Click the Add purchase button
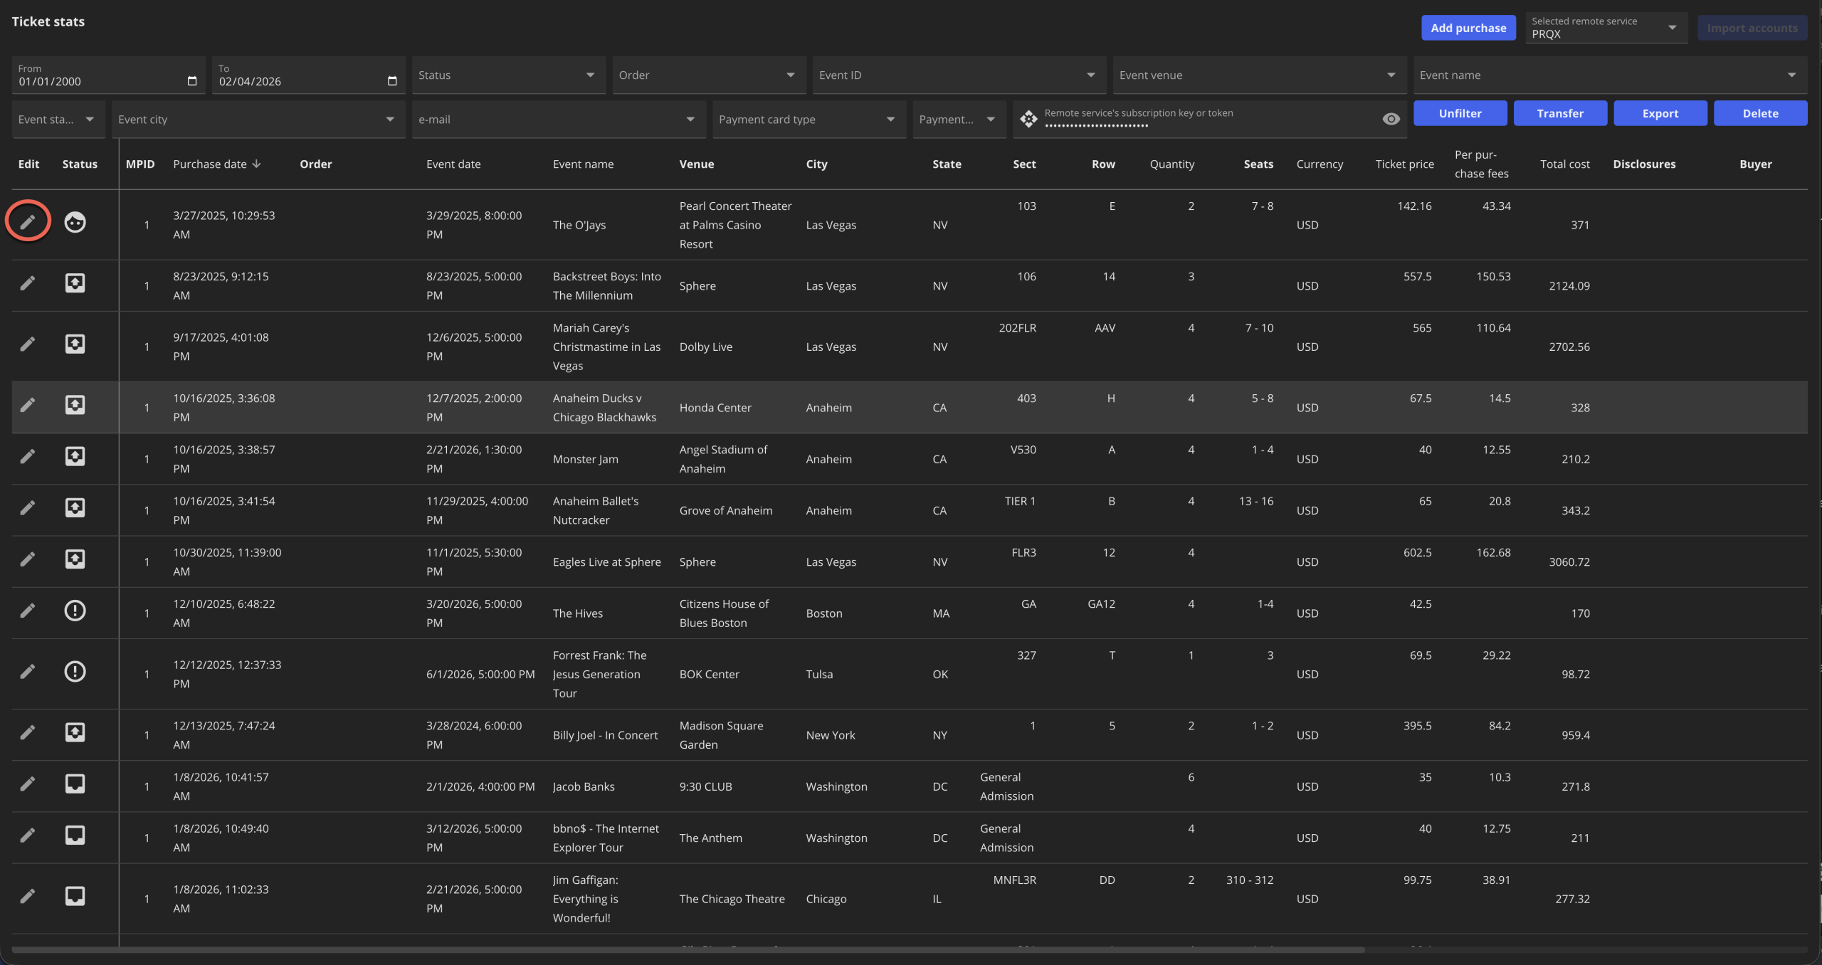1822x965 pixels. tap(1468, 28)
